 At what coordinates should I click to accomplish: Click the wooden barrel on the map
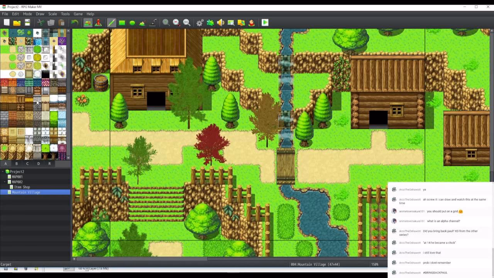pyautogui.click(x=101, y=83)
